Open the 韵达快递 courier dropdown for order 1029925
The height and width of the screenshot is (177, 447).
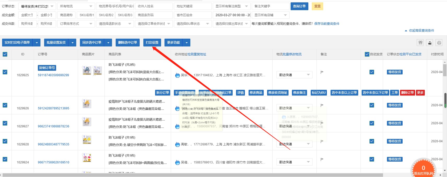point(294,75)
